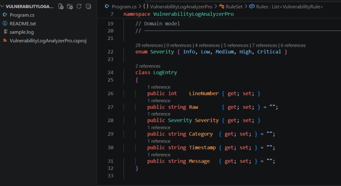Click the 29 references code lens

(149, 45)
